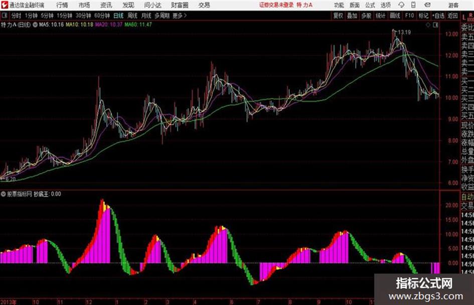Open the 市场 menu
Screen dimensions: 474x305
point(84,5)
